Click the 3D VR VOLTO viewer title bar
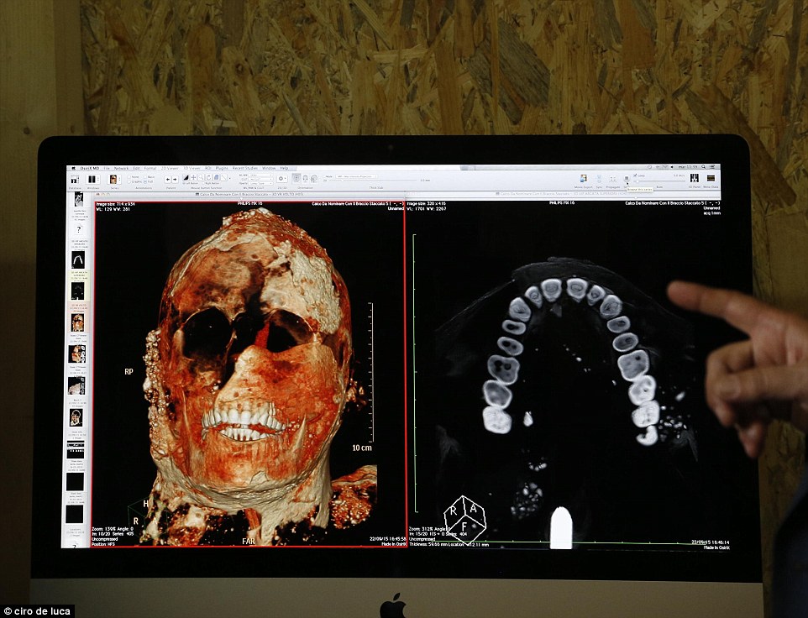Image resolution: width=808 pixels, height=618 pixels. pyautogui.click(x=249, y=194)
